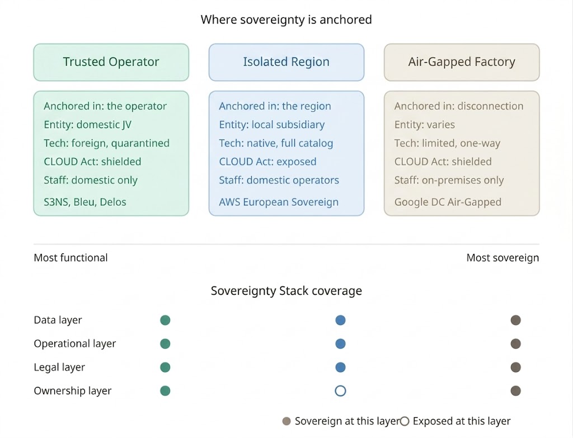Click 'AWS European Sovereign' example text
This screenshot has width=573, height=438.
[279, 202]
